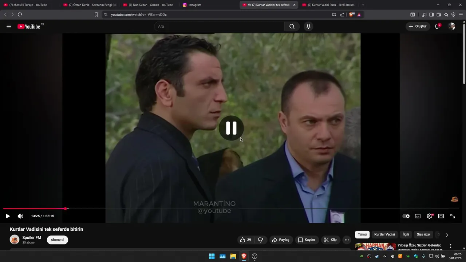Open the Oluştur create menu

[x=418, y=27]
